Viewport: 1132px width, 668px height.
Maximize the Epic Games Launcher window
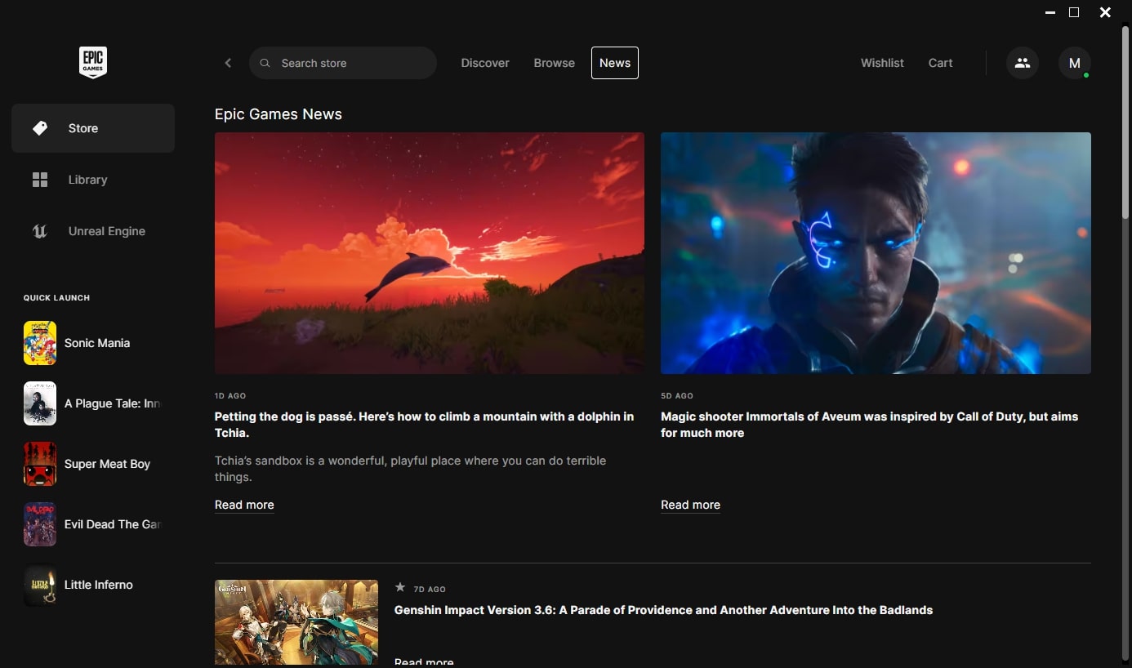click(x=1074, y=12)
